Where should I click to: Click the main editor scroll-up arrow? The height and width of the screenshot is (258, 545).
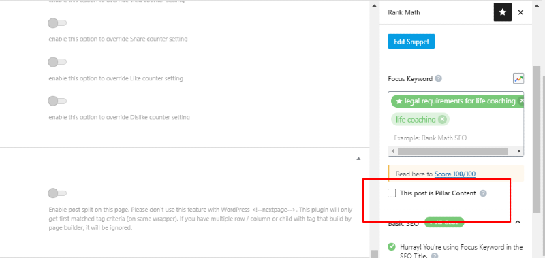(x=374, y=6)
